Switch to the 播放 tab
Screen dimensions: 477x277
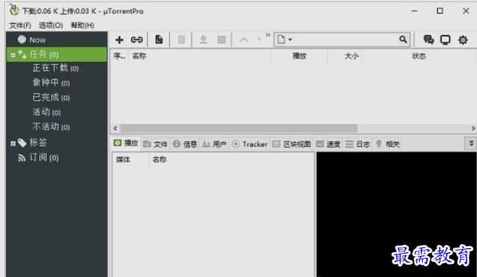click(x=126, y=143)
